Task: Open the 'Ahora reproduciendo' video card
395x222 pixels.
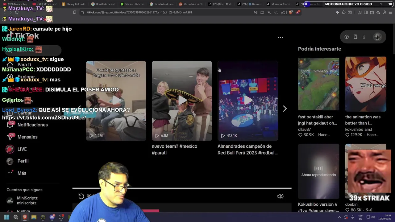Action: tap(318, 171)
